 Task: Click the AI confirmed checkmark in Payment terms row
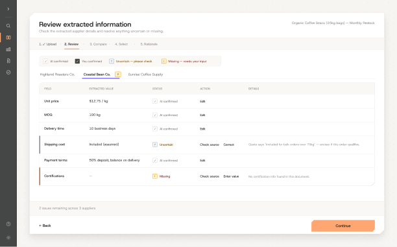click(155, 160)
